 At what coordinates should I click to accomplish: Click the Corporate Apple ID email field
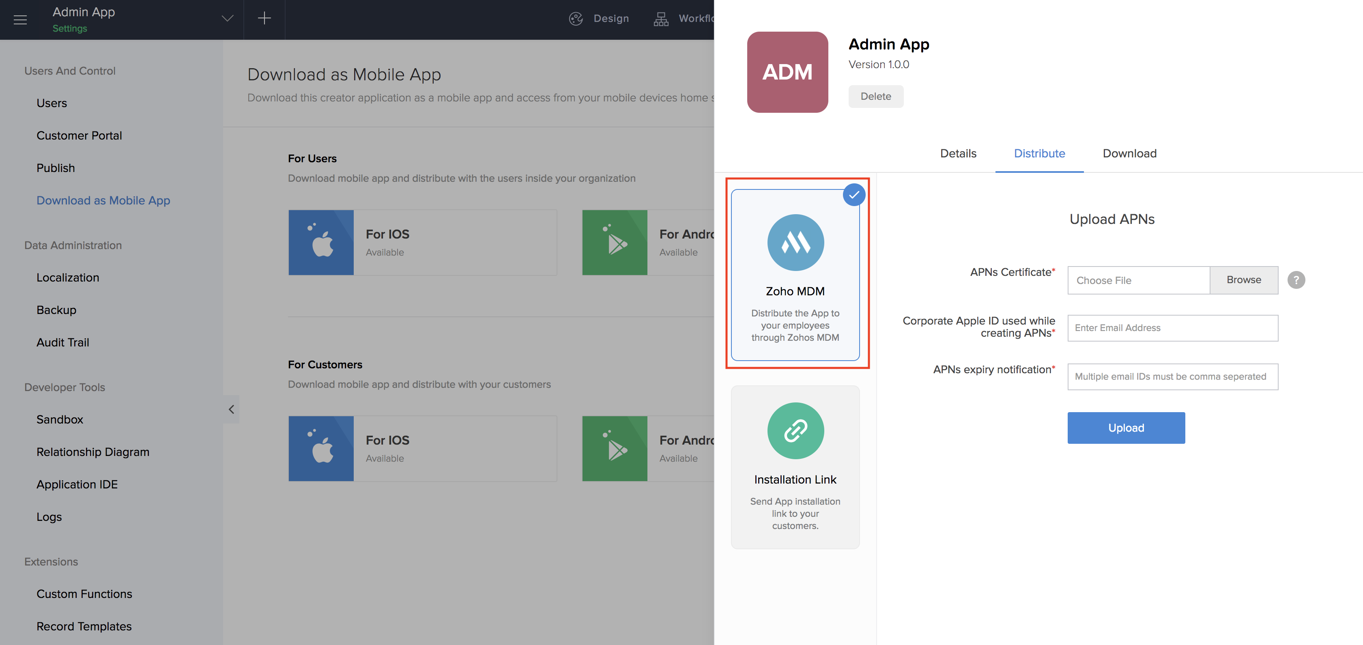click(x=1172, y=328)
